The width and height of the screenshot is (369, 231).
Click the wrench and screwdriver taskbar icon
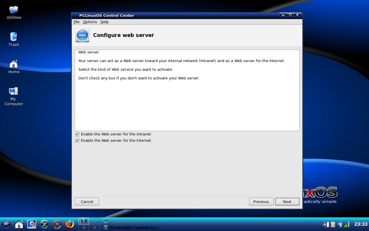tap(44, 224)
